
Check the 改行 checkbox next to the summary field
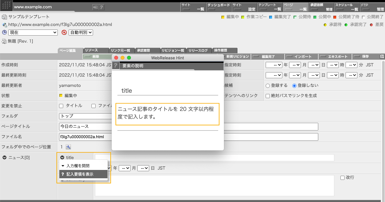[343, 178]
